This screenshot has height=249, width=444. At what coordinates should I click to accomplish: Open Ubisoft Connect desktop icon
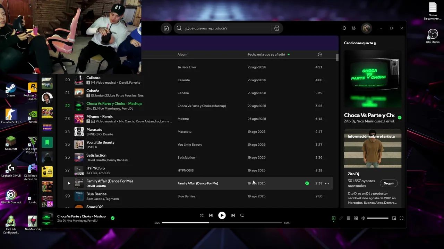pyautogui.click(x=11, y=196)
